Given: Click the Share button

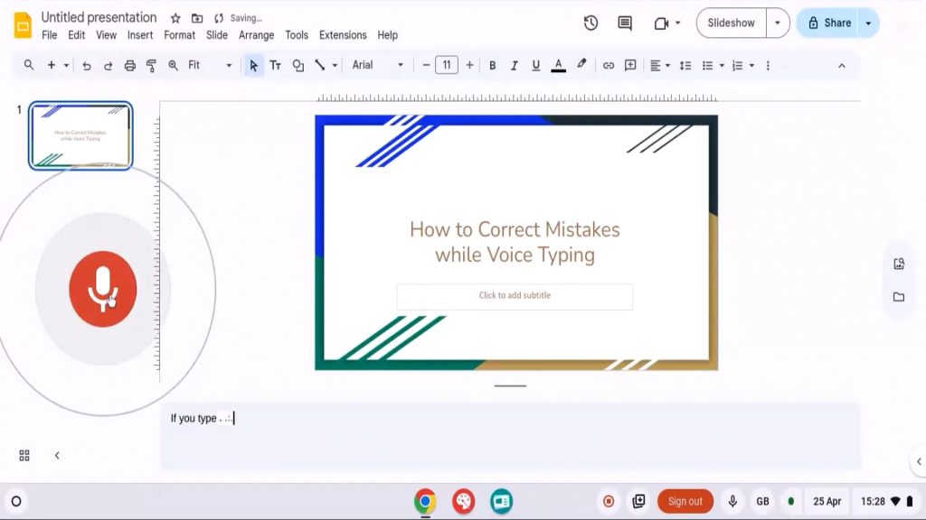Looking at the screenshot, I should pyautogui.click(x=828, y=23).
